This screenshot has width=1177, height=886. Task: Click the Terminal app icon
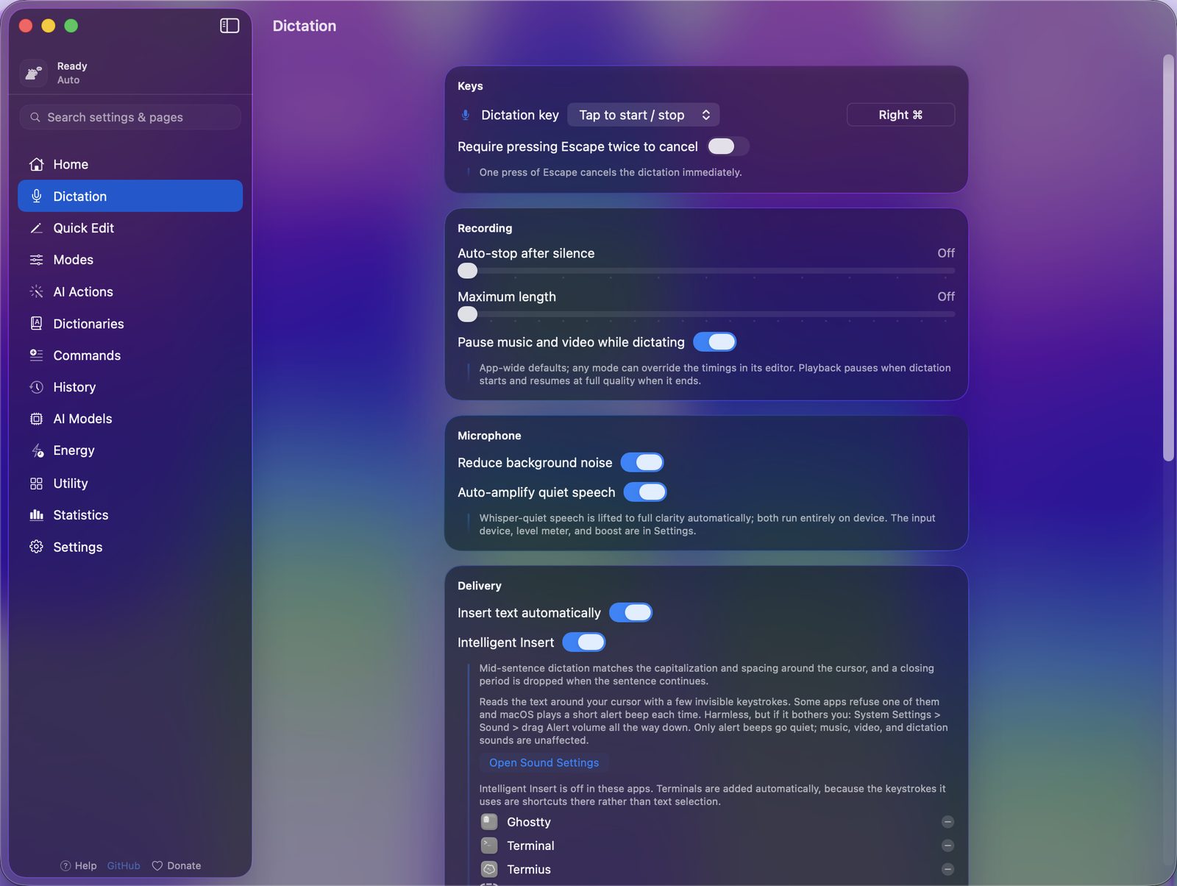click(489, 846)
